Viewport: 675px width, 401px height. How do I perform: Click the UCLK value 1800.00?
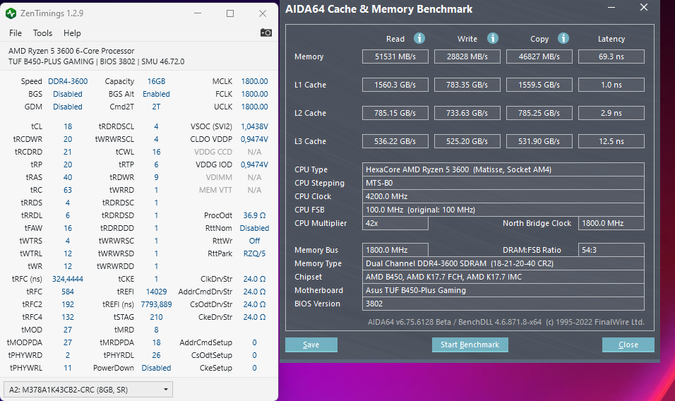tap(254, 107)
